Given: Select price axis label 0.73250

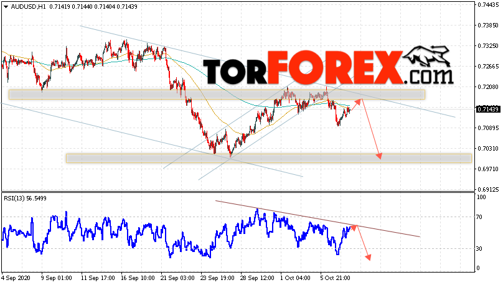Looking at the screenshot, I should (x=488, y=46).
